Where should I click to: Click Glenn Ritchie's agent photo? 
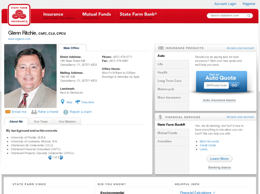coord(30,76)
